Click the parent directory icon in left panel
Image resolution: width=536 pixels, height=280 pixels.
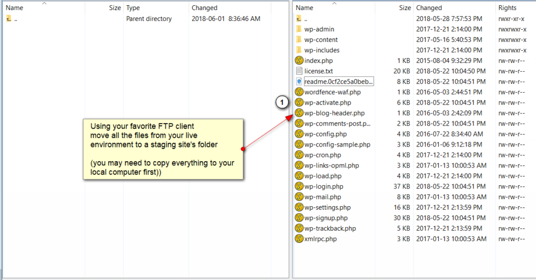(9, 19)
